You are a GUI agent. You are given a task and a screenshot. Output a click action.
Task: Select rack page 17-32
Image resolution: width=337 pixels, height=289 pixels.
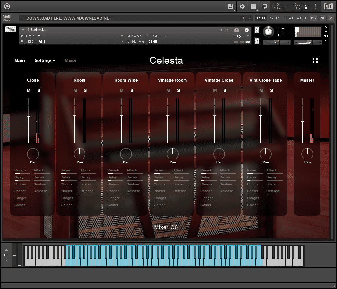(274, 18)
